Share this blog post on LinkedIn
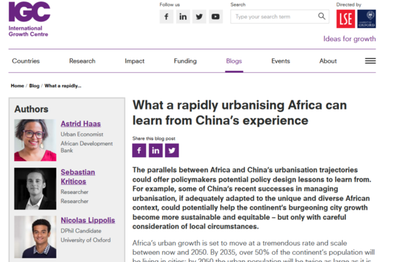Image resolution: width=394 pixels, height=262 pixels. 156,151
